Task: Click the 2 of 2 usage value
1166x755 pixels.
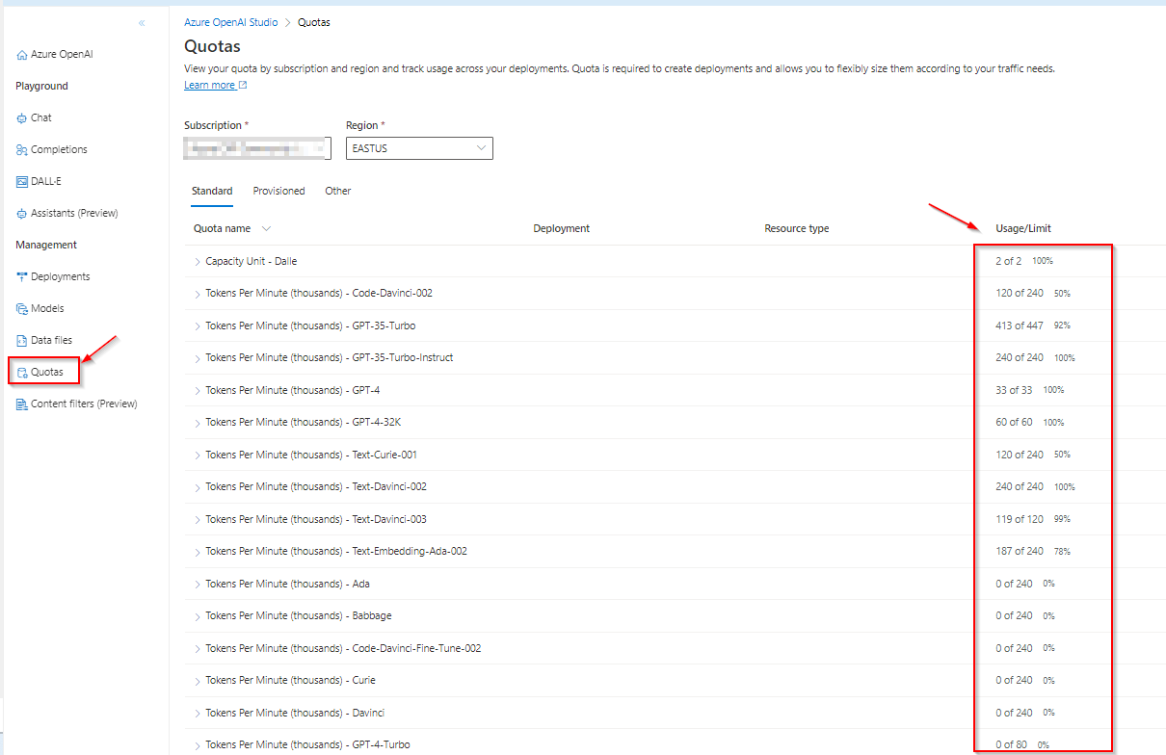Action: coord(1009,261)
